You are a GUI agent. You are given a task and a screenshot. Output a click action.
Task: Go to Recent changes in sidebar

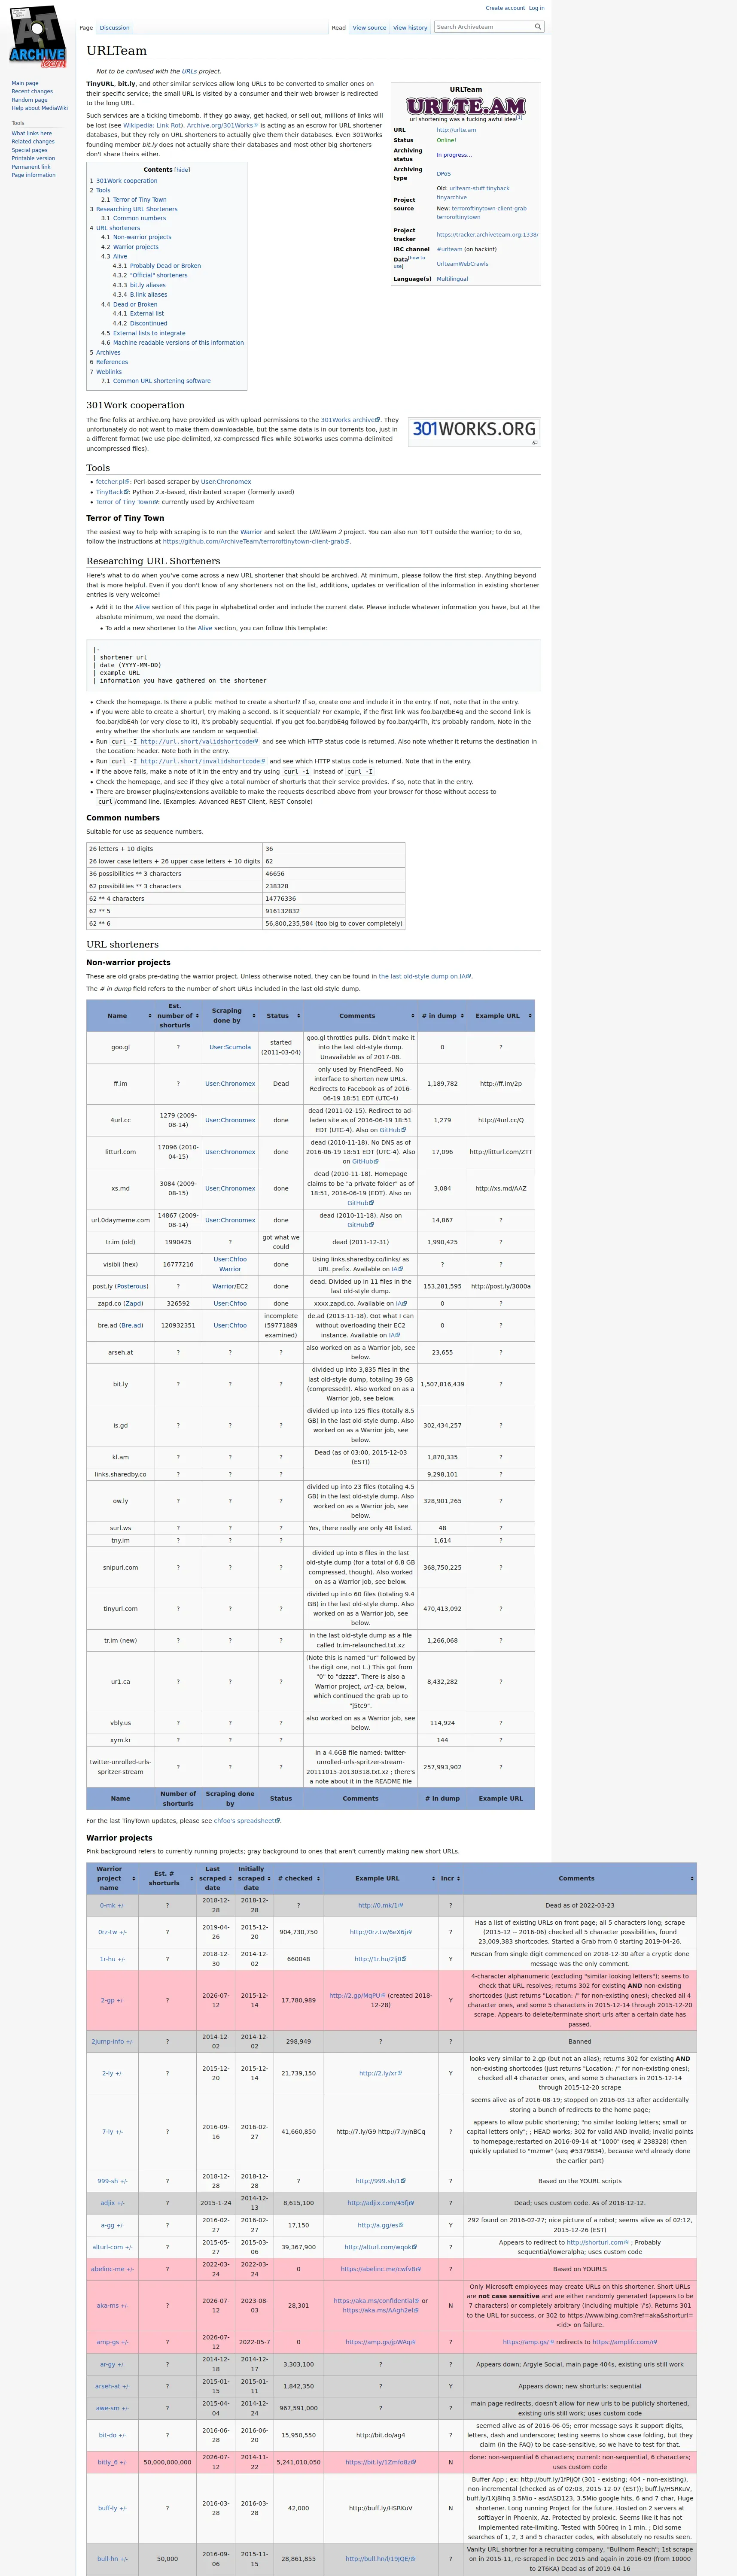pos(32,91)
